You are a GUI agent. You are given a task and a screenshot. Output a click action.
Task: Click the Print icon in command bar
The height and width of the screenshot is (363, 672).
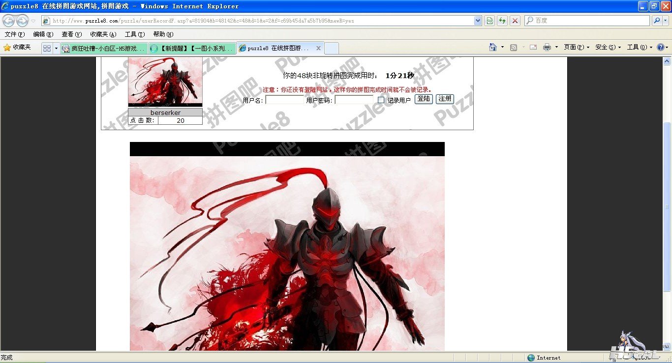click(547, 48)
